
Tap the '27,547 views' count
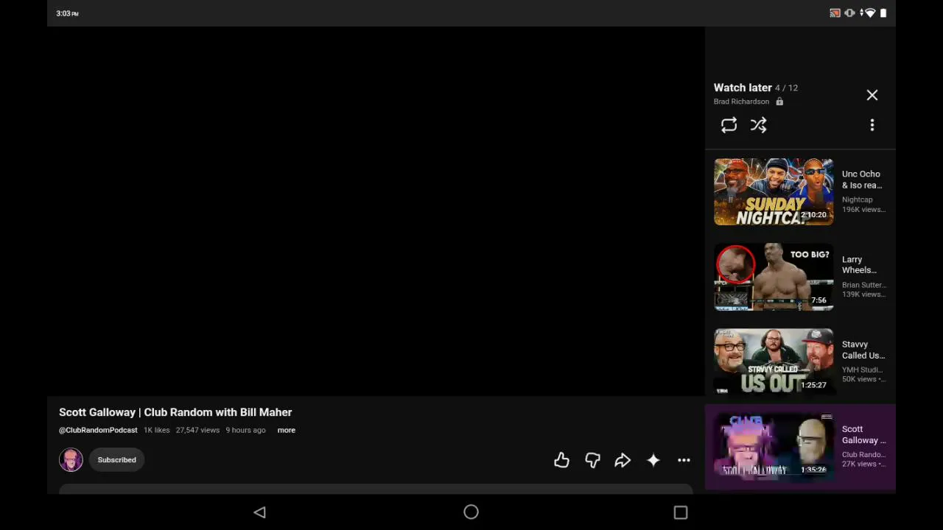197,430
